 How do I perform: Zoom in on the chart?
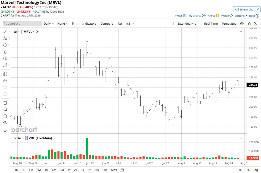click(x=5, y=109)
